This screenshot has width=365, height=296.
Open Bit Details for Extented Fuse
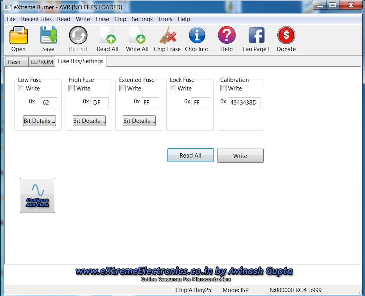click(x=139, y=121)
